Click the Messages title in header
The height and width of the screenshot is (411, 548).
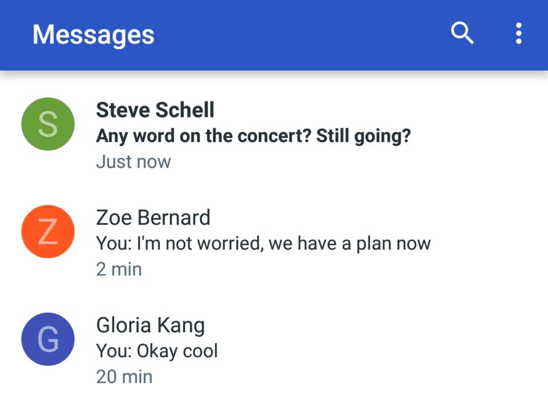94,34
